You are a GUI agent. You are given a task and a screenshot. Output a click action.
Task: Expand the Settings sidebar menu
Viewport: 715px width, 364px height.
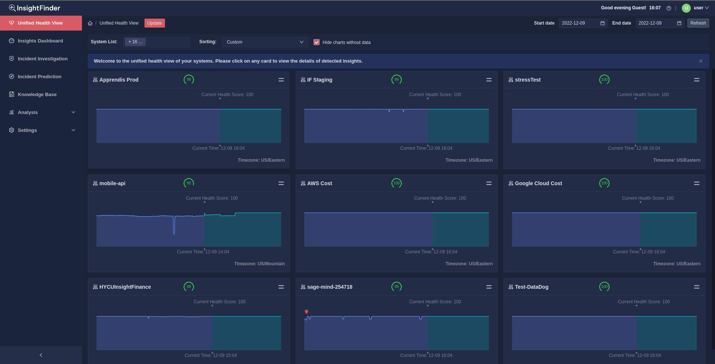pyautogui.click(x=41, y=130)
